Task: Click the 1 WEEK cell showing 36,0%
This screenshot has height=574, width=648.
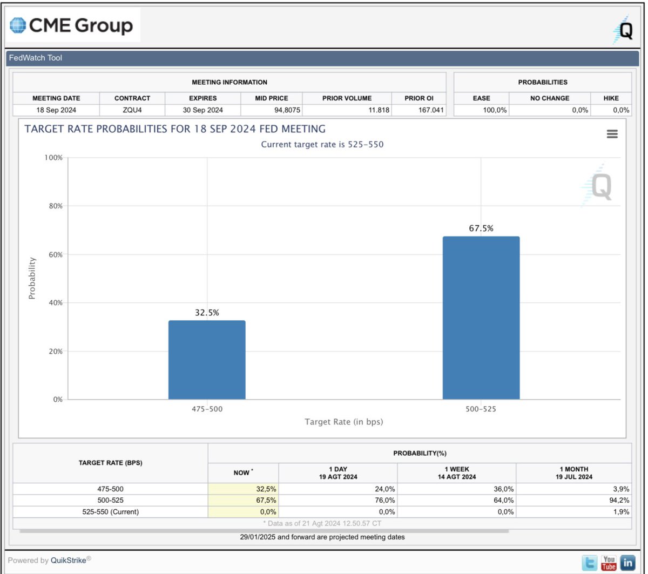Action: [457, 489]
